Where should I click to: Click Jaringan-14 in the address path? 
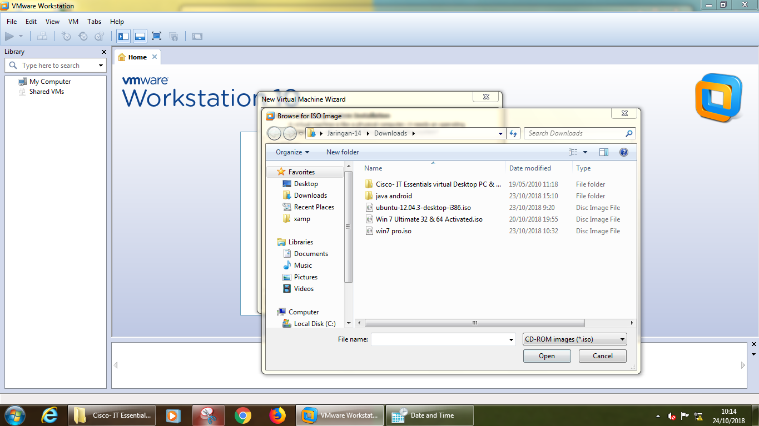[x=344, y=133]
